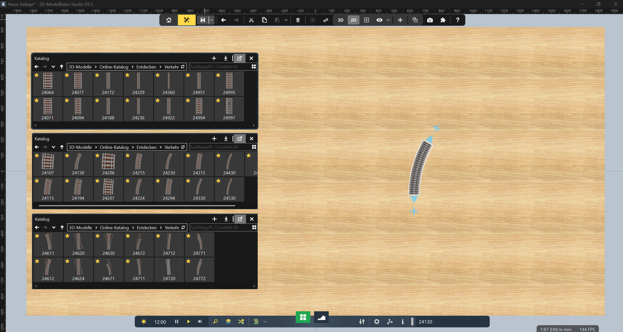Click the search field in top Katalog panel
Viewport: 623px width, 332px height.
219,67
